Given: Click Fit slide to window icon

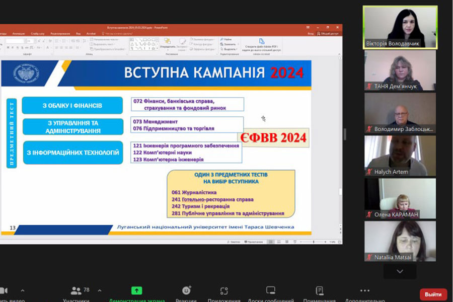Looking at the screenshot, I should coord(340,242).
